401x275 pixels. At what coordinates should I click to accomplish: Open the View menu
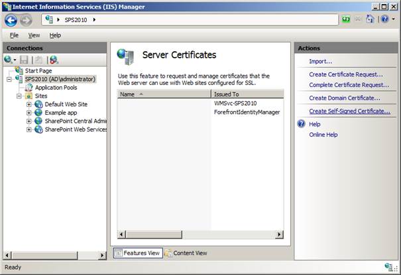click(34, 35)
